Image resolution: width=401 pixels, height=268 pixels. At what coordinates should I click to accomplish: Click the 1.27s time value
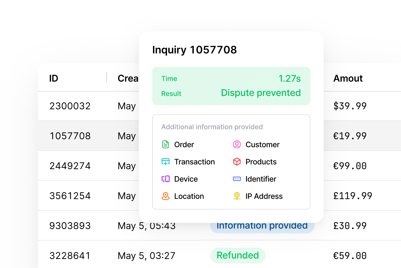(x=290, y=79)
